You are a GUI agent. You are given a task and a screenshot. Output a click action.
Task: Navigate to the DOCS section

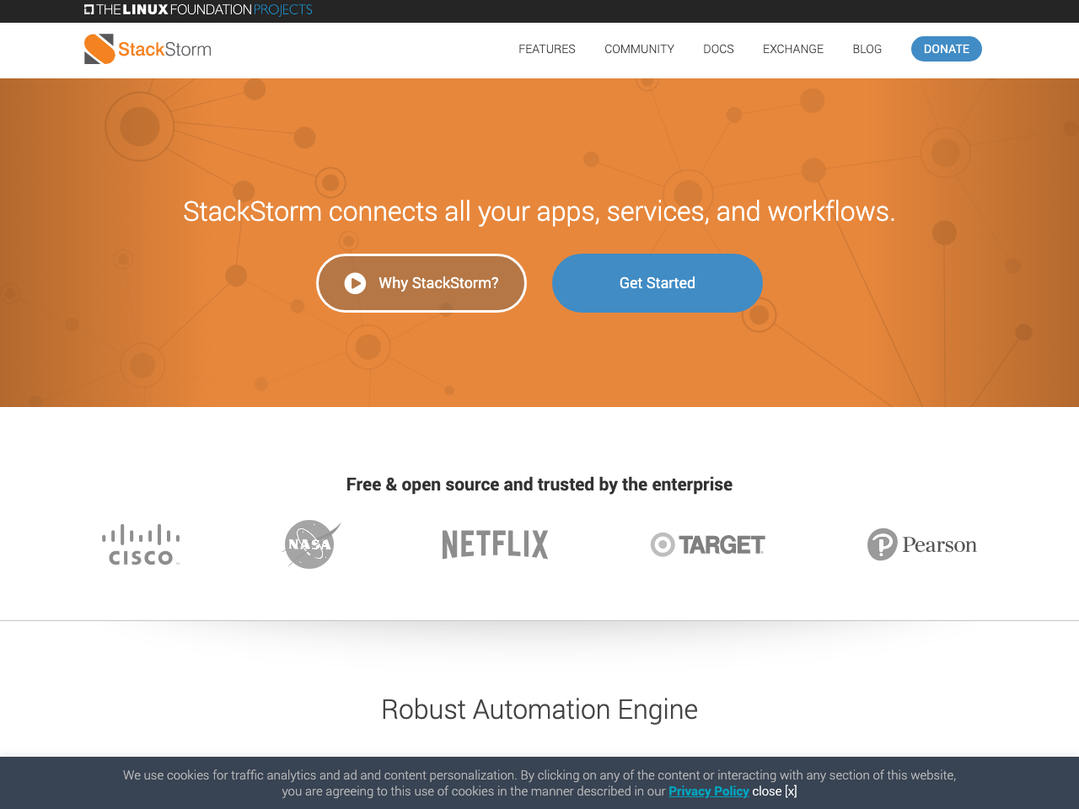pos(717,49)
